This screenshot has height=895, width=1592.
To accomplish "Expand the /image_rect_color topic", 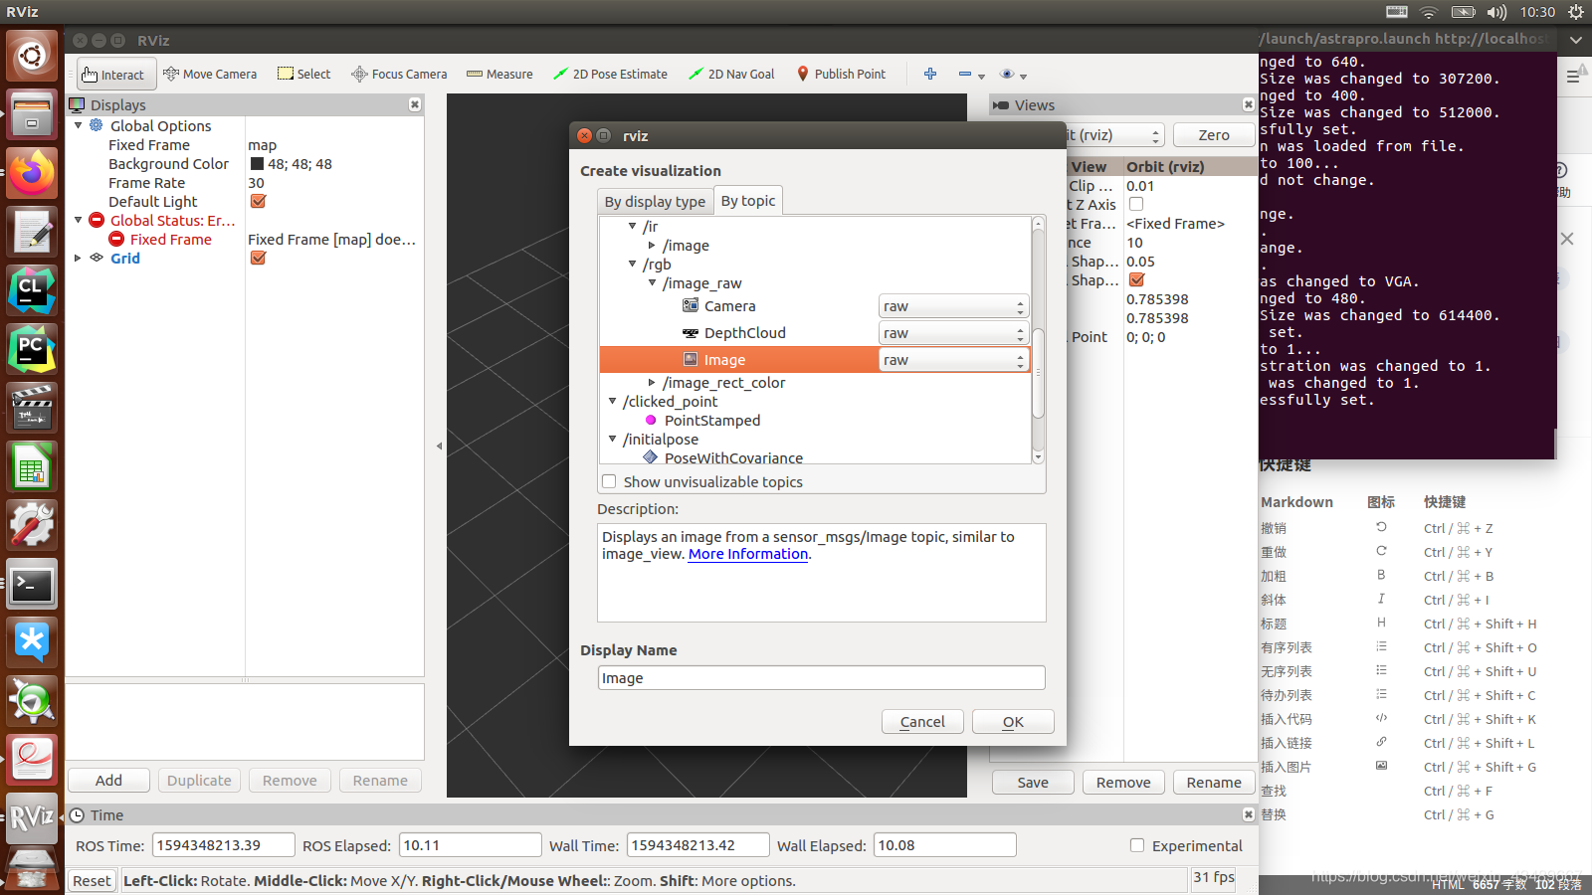I will coord(653,383).
